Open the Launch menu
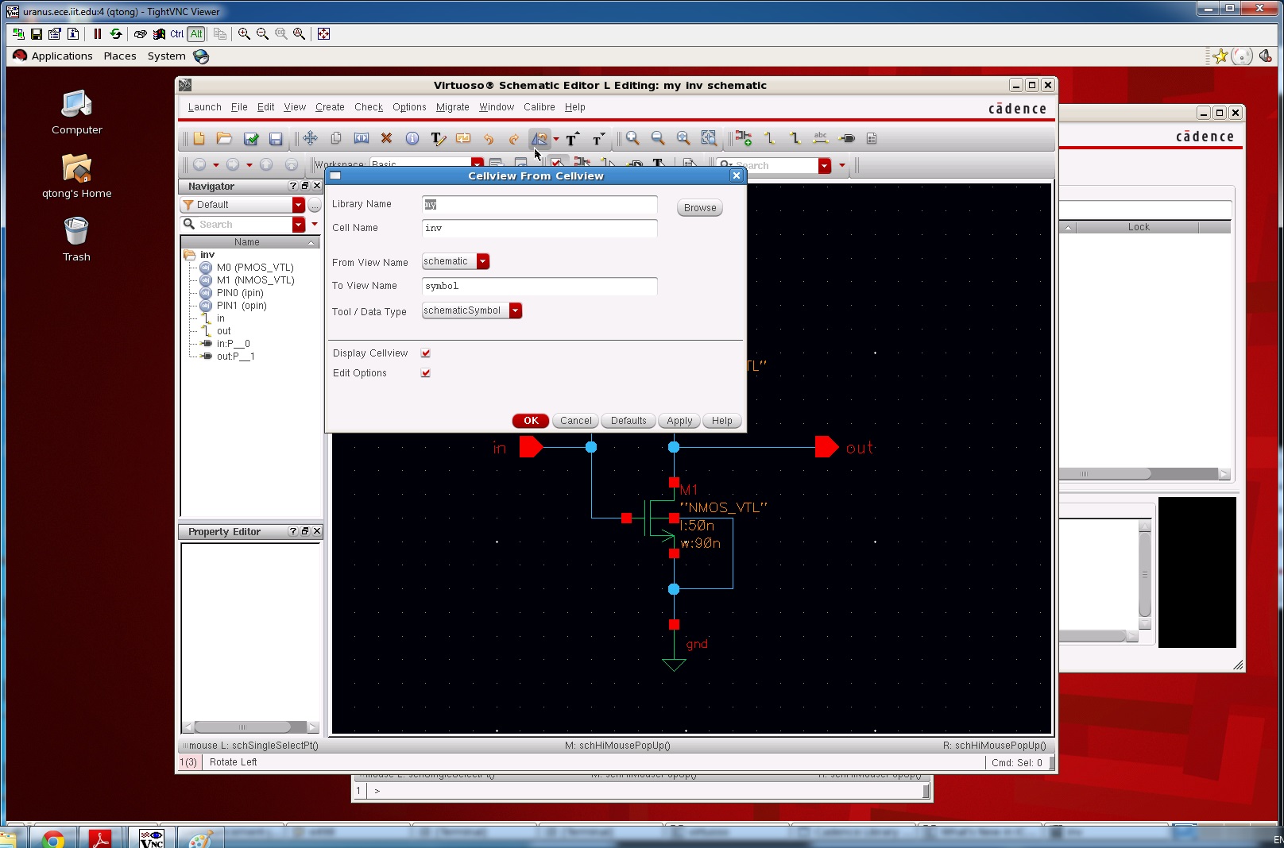This screenshot has width=1284, height=848. click(x=205, y=107)
